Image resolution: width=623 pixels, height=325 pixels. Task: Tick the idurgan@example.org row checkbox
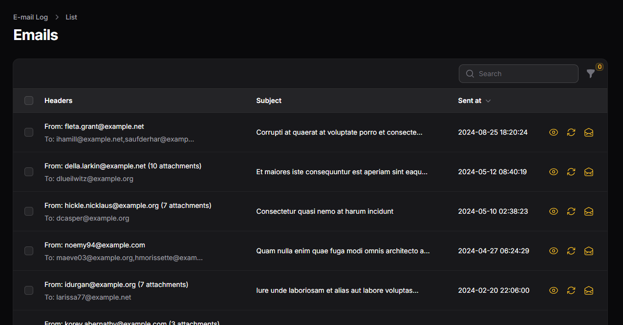click(29, 290)
